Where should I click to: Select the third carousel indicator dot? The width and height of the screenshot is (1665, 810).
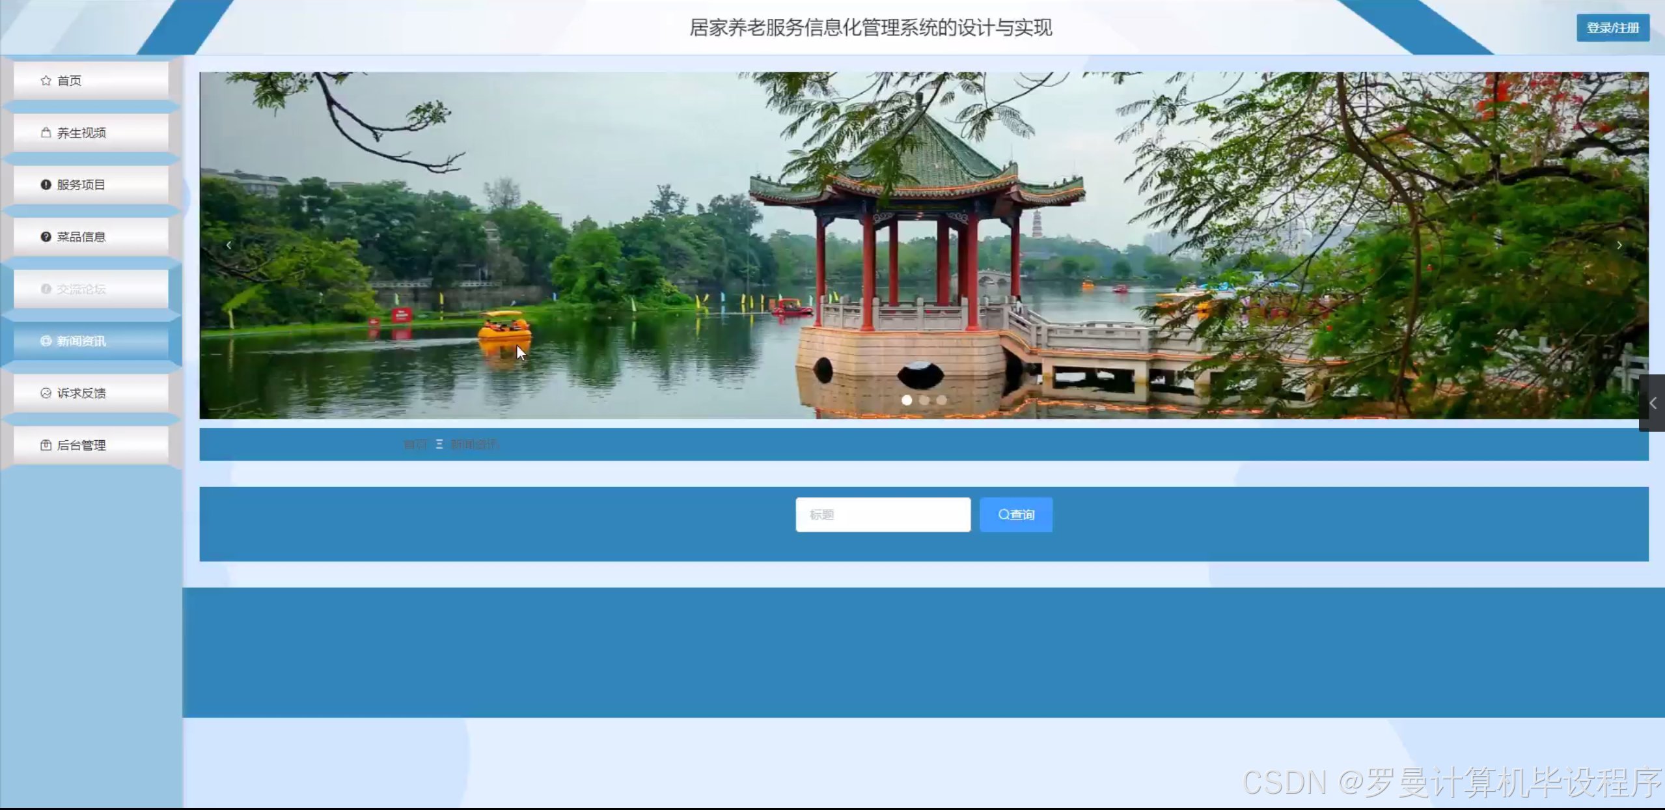(942, 400)
